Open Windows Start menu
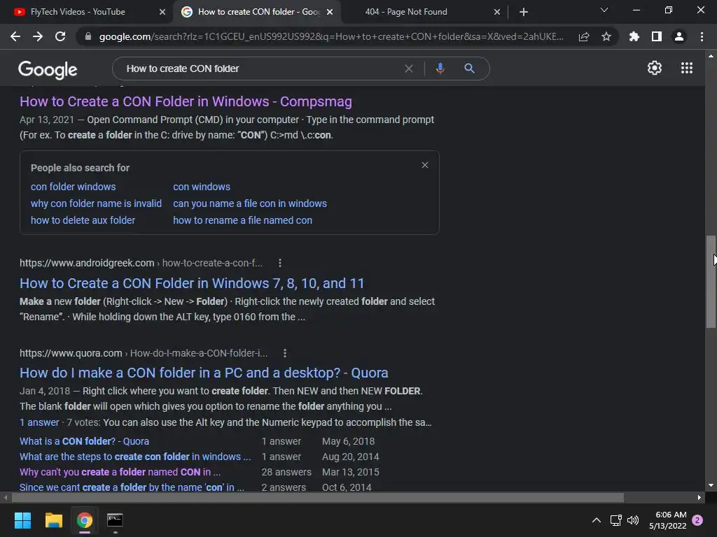 click(x=22, y=520)
